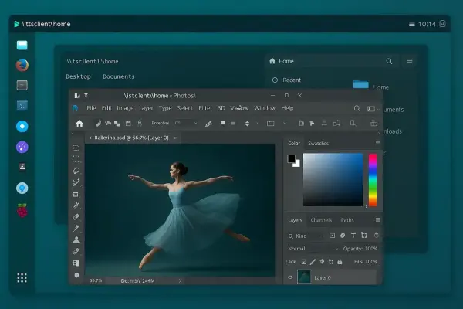Viewport: 463px width, 309px height.
Task: Click the magnifier icon in options bar
Action: (x=353, y=123)
